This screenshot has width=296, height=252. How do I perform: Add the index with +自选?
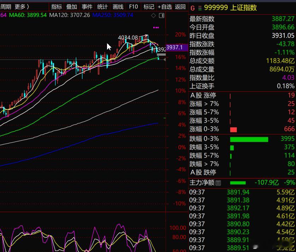tap(165, 7)
